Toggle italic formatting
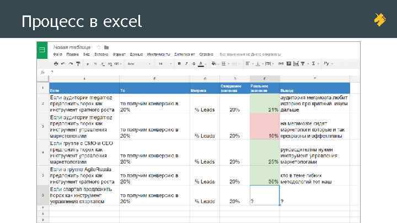397x223 pixels. coord(186,64)
